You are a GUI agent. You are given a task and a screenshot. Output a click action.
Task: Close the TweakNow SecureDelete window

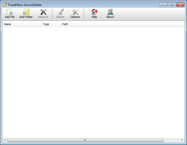coord(180,5)
